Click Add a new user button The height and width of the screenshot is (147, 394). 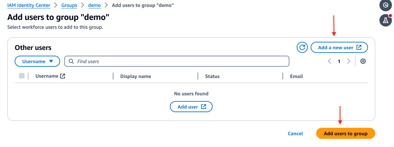point(339,48)
